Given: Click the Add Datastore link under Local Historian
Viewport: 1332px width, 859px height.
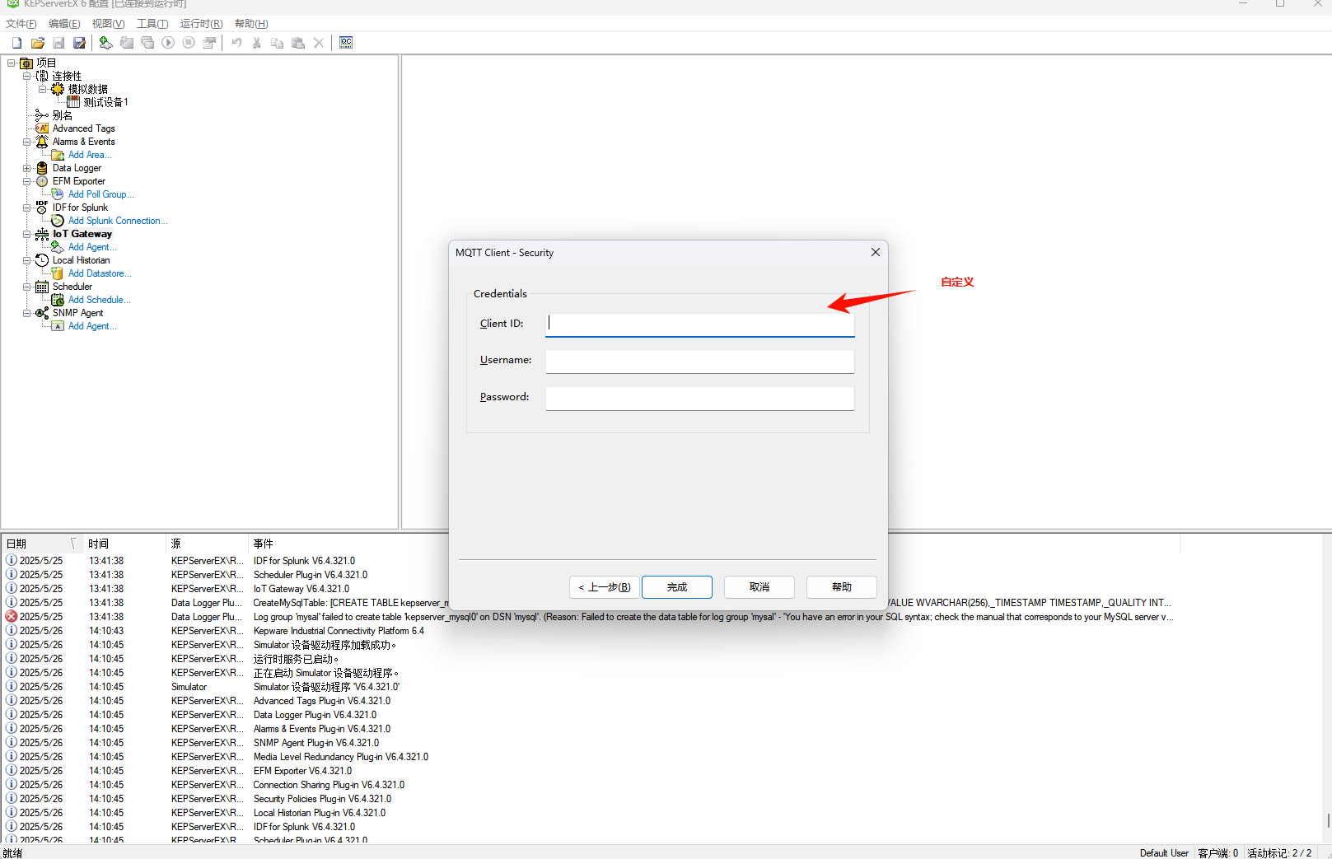Looking at the screenshot, I should click(x=100, y=273).
